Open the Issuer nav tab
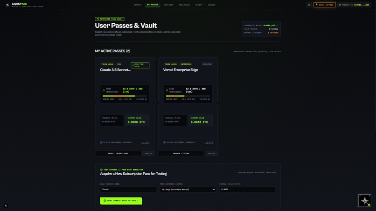This screenshot has height=211, width=376. [x=211, y=5]
